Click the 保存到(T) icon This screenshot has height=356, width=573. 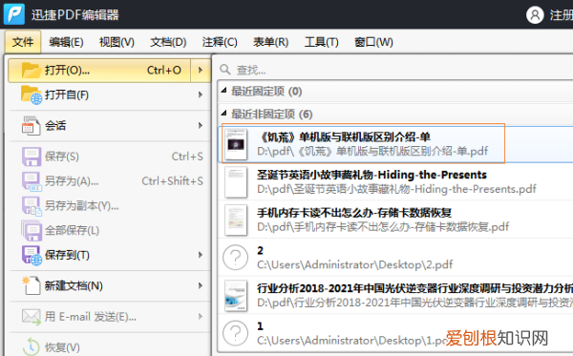pyautogui.click(x=32, y=255)
